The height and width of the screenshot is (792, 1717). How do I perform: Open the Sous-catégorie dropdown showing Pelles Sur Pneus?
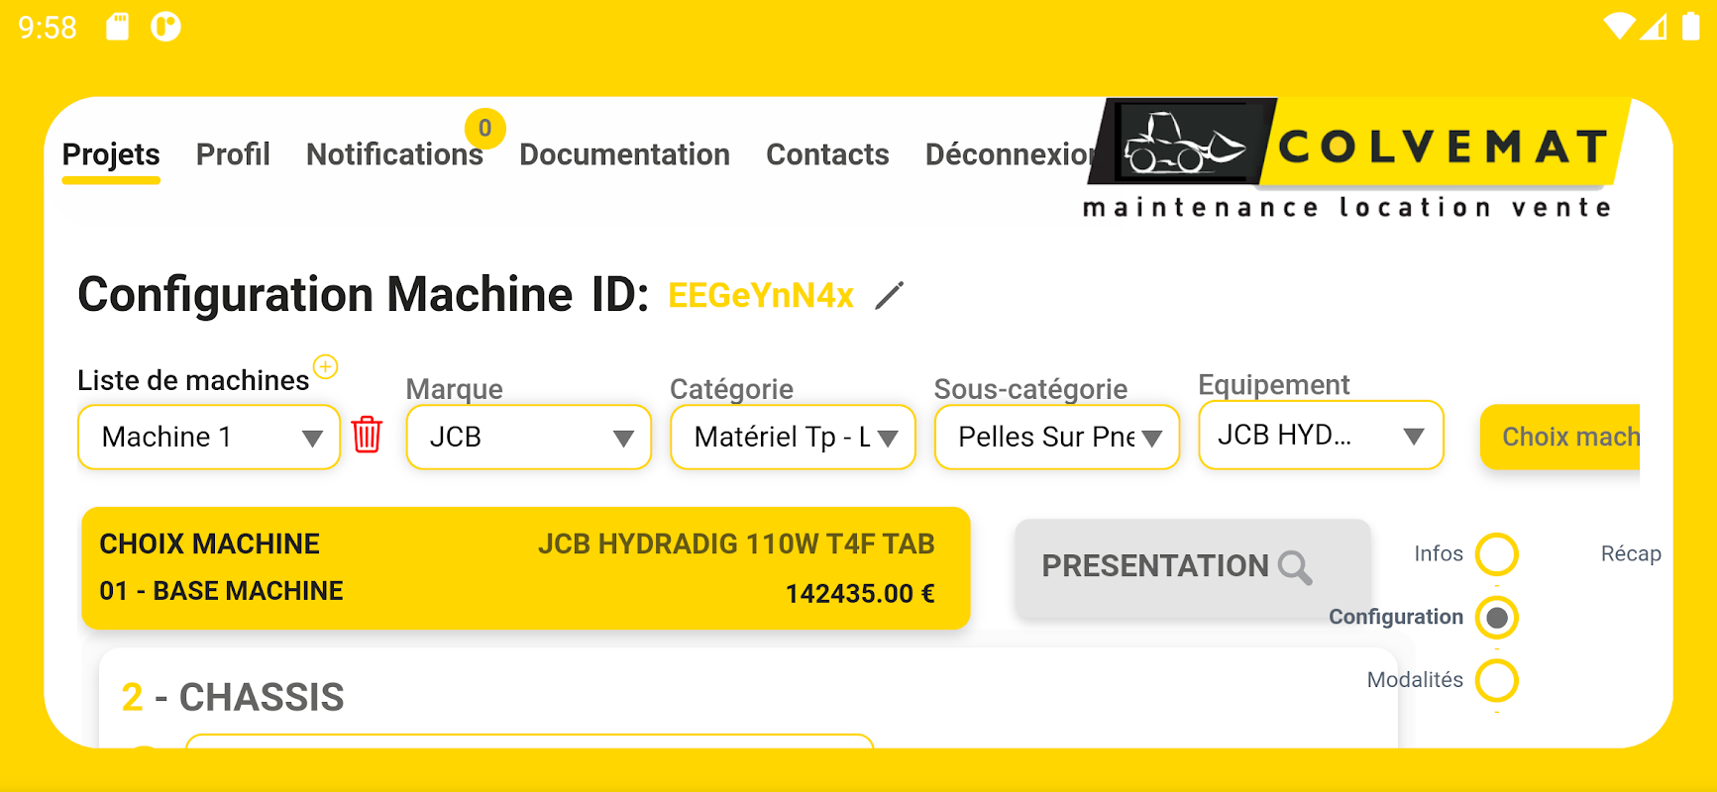tap(1057, 437)
